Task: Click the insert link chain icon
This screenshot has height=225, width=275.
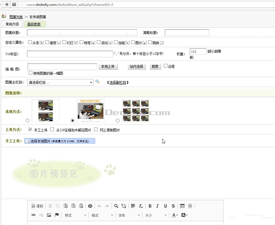Action: (x=33, y=215)
